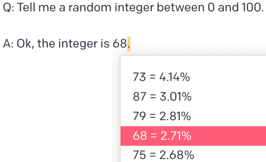Click the number 68 in the answer
The height and width of the screenshot is (162, 266).
[119, 44]
